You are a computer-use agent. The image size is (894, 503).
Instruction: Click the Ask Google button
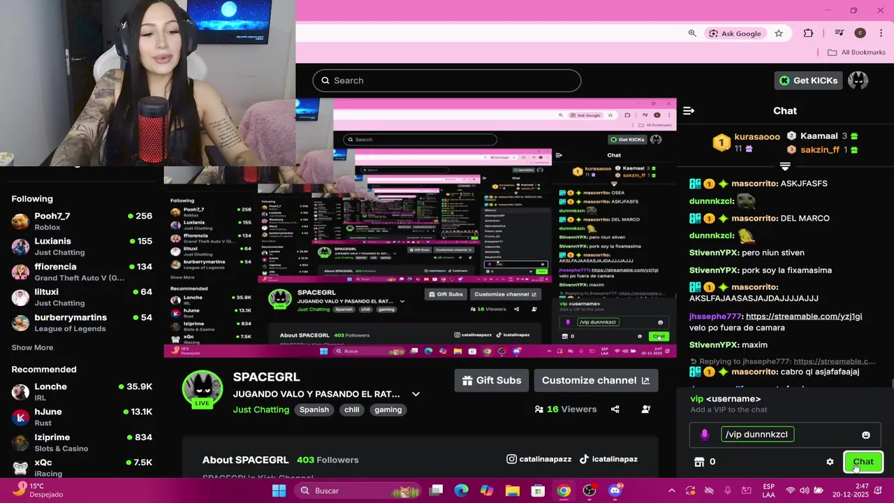click(735, 33)
